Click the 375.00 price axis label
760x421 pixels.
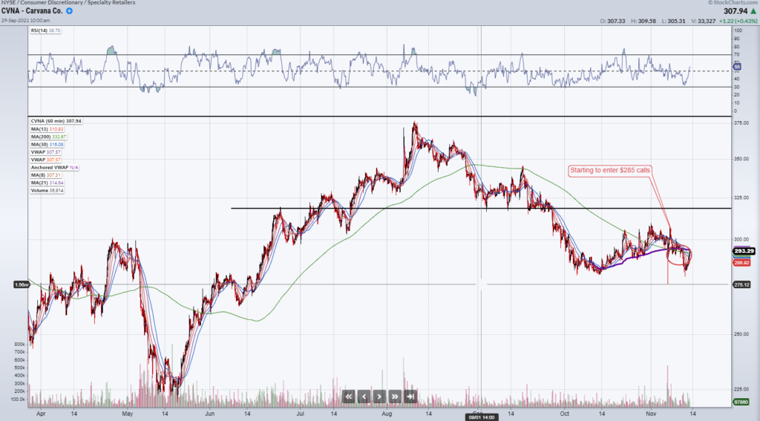click(741, 123)
